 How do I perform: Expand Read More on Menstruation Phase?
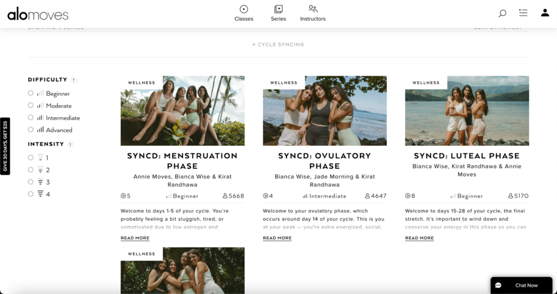click(135, 238)
